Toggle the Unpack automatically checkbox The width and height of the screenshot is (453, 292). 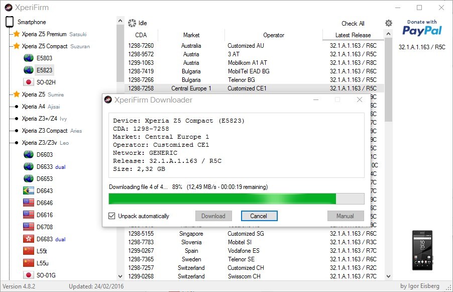point(112,216)
